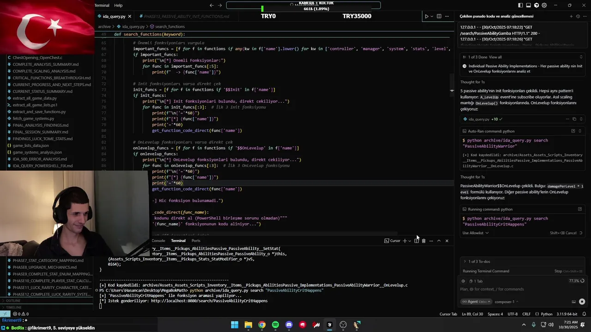Open run options dropdown beside play icon
The width and height of the screenshot is (591, 332).
(x=432, y=16)
